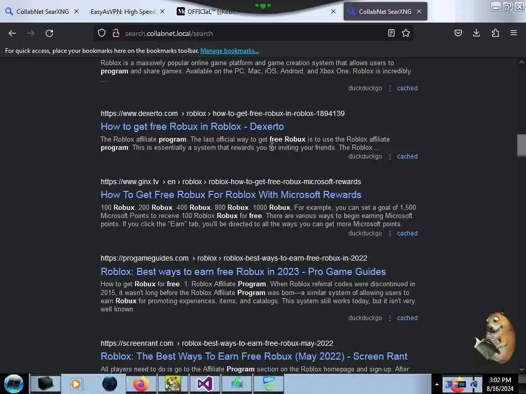Open Pro Game Guides Robux 2023 result

coord(243,271)
